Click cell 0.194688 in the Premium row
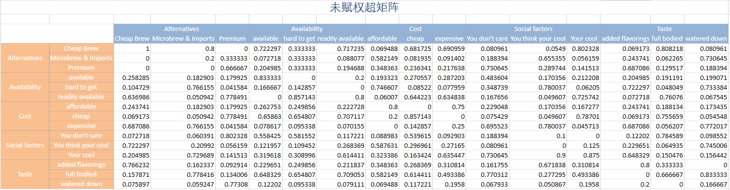 [x=341, y=68]
